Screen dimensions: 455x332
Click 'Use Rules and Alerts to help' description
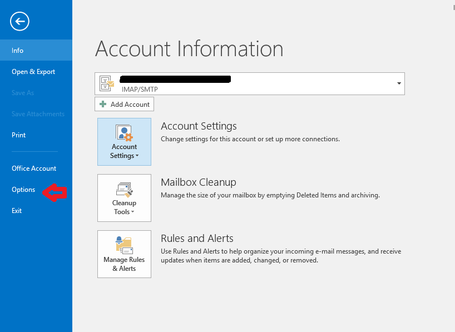coord(281,256)
